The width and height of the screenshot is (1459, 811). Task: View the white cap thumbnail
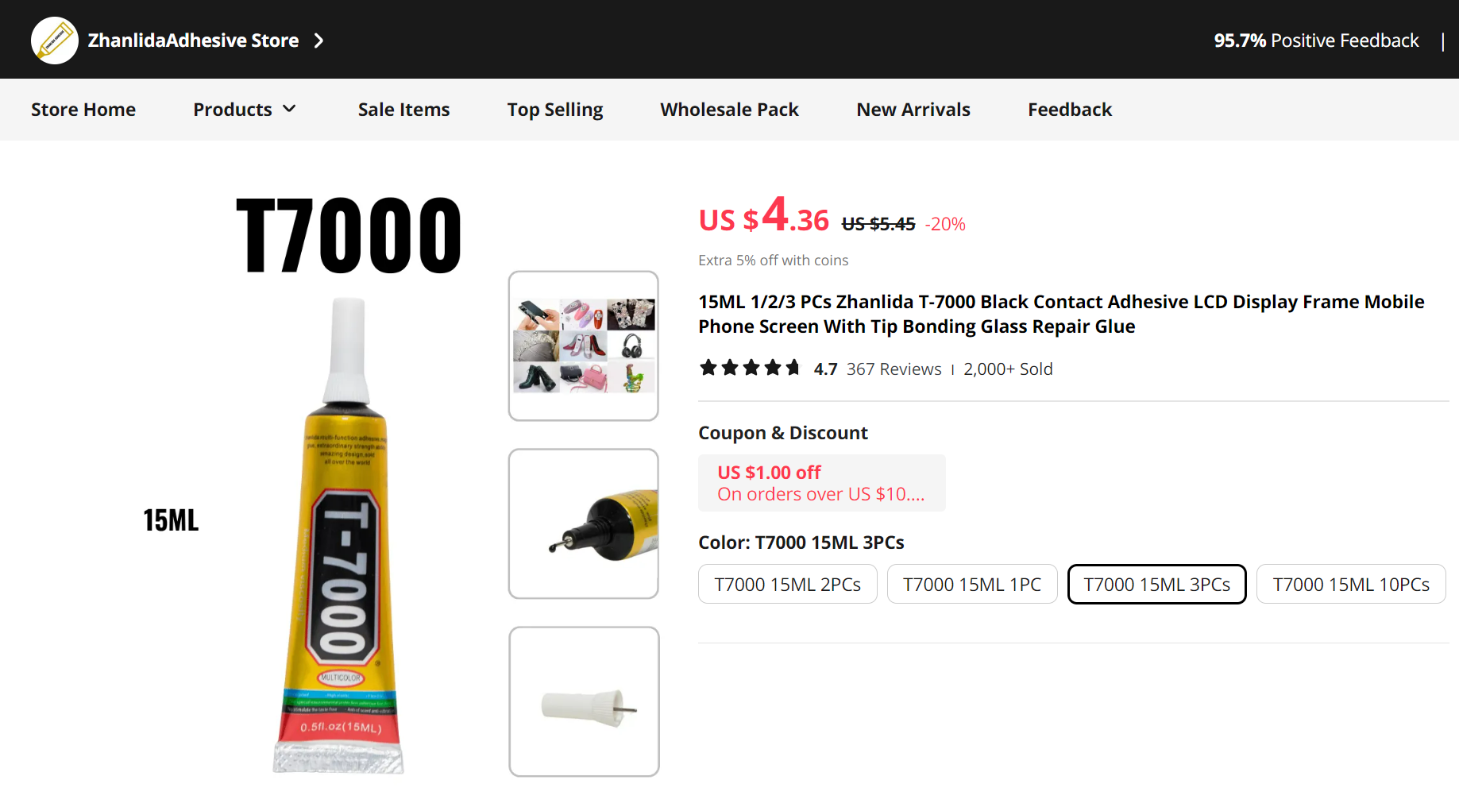tap(584, 702)
